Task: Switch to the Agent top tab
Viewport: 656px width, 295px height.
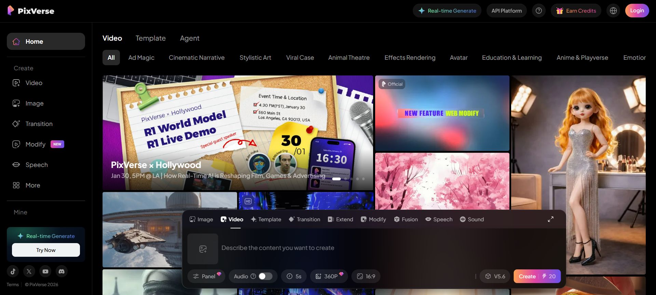Action: click(x=190, y=38)
